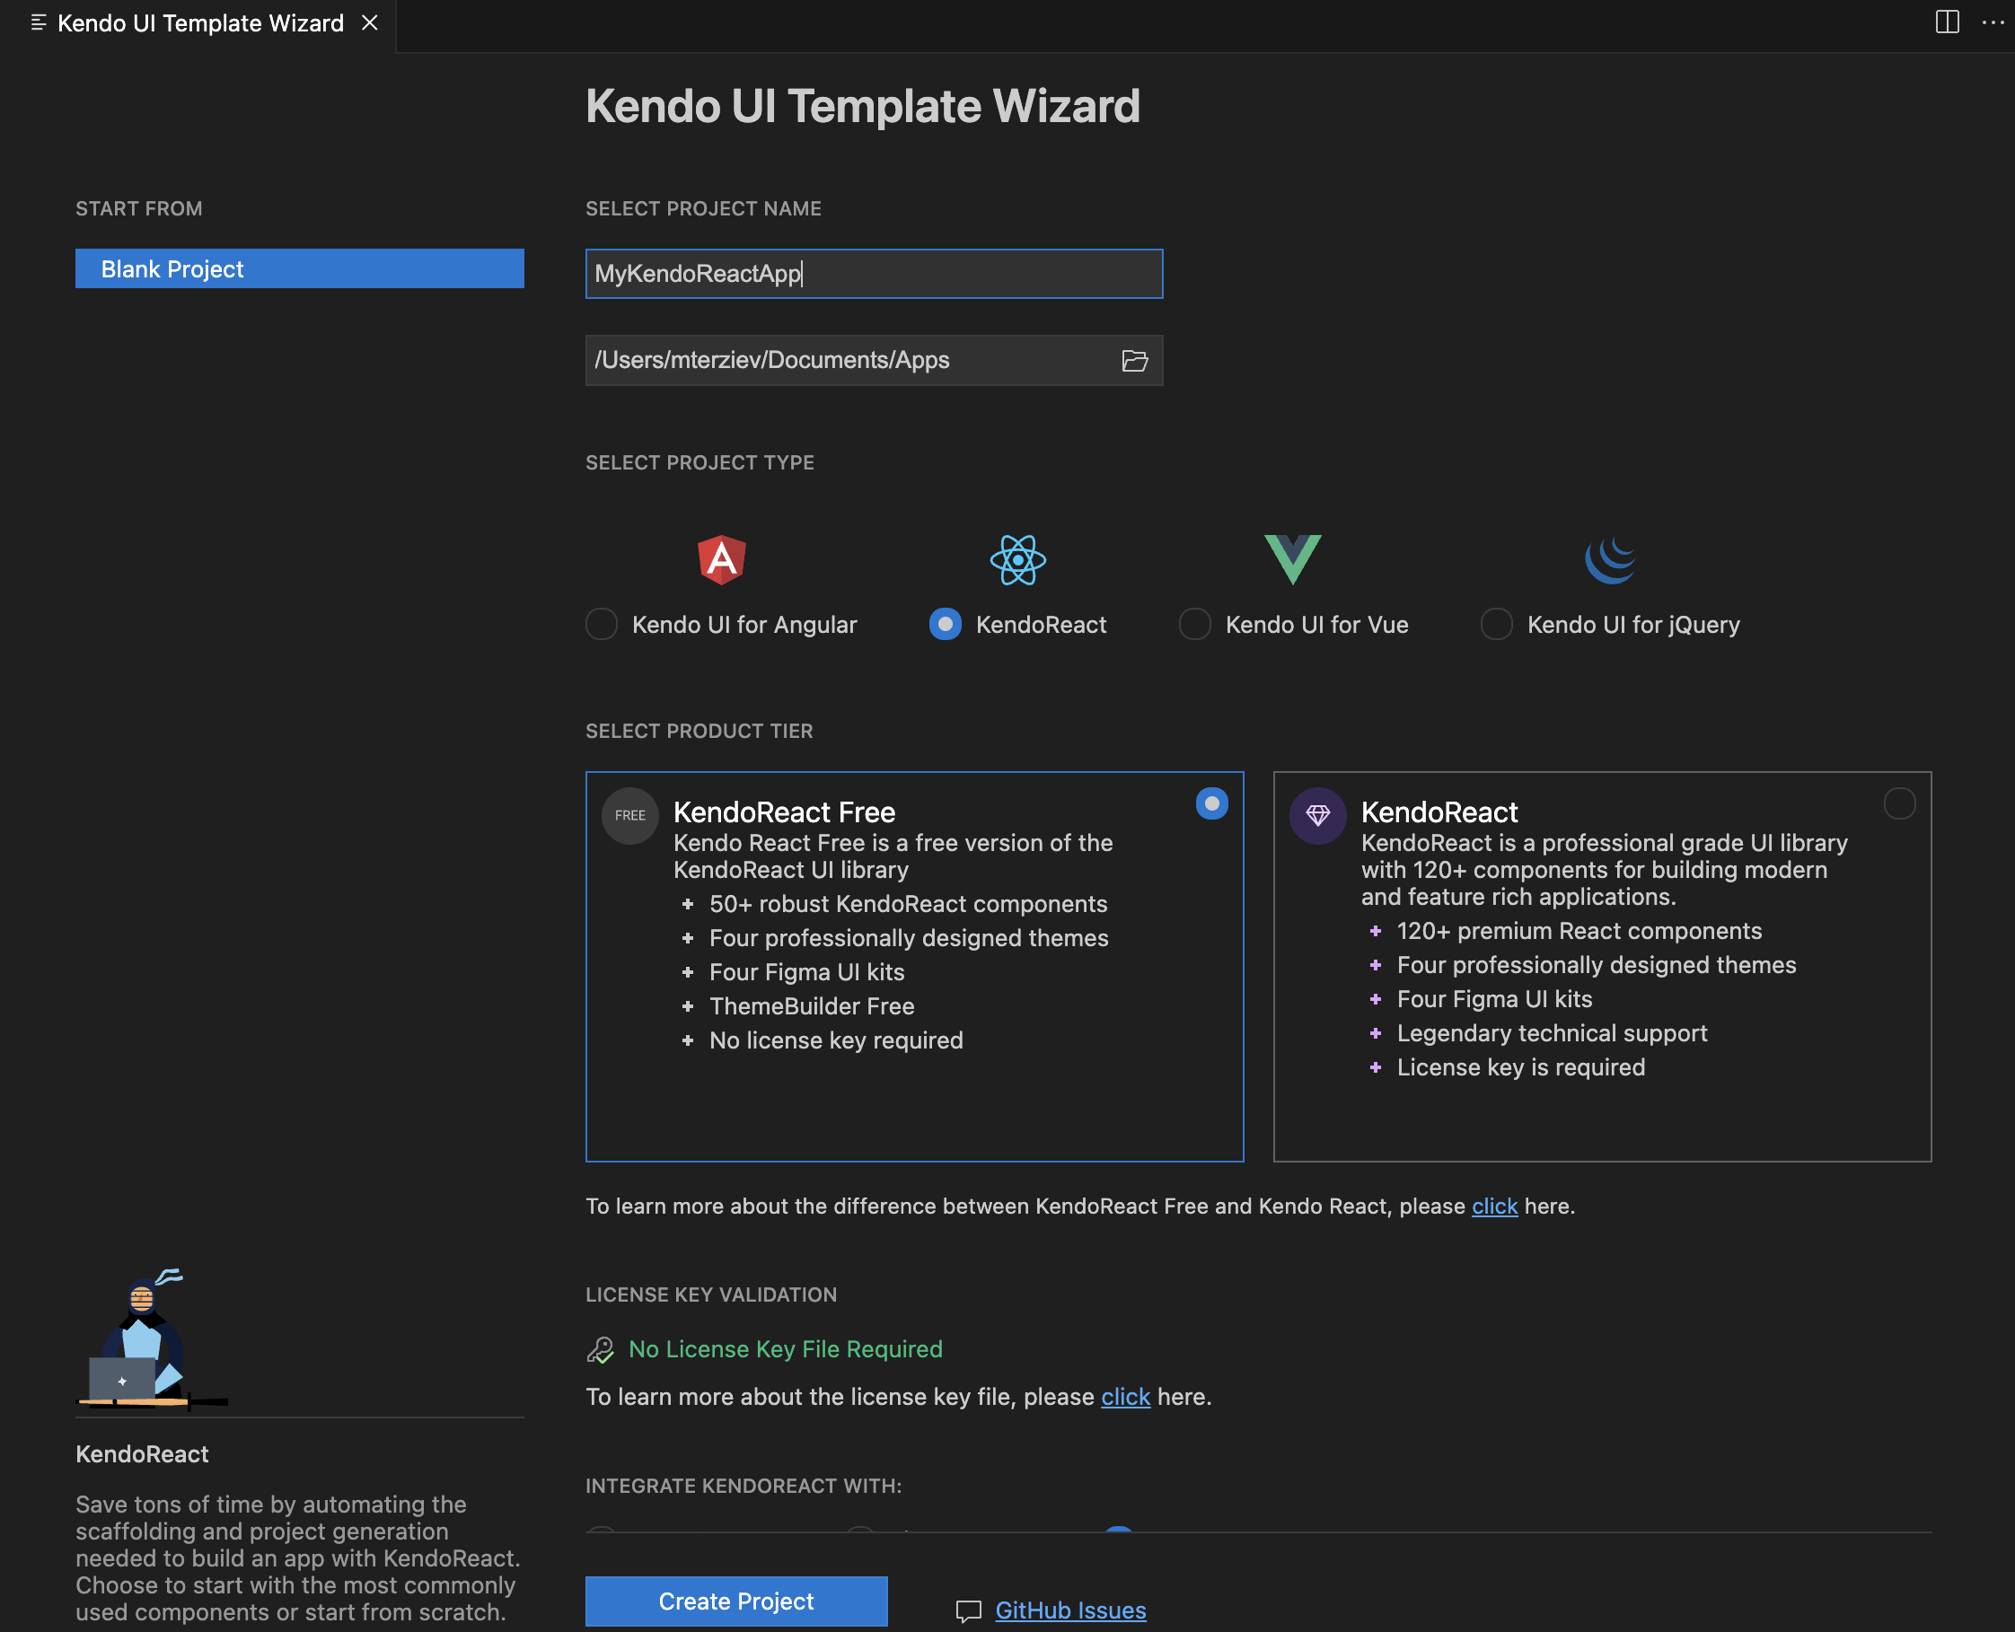Click the Create Project button
2015x1632 pixels.
[735, 1600]
